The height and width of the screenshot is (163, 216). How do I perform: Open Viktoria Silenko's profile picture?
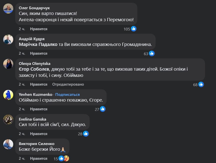pyautogui.click(x=8, y=144)
